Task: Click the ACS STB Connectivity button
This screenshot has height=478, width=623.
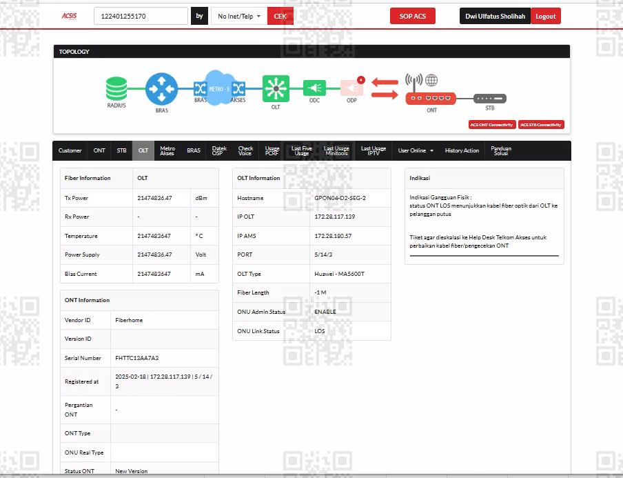Action: click(x=541, y=125)
